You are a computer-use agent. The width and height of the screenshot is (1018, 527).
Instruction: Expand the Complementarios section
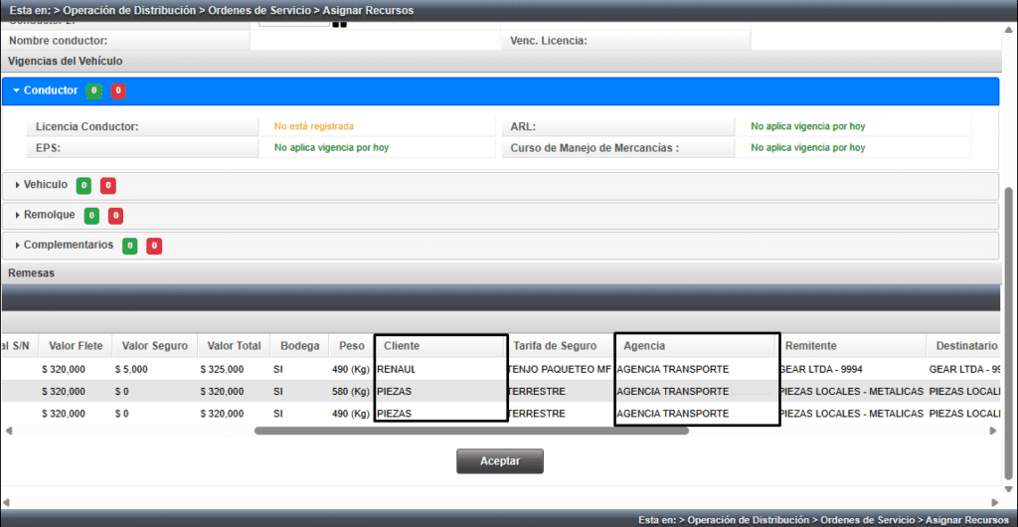68,245
